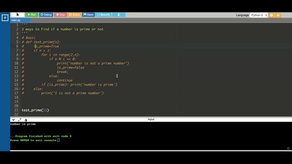The width and height of the screenshot is (292, 164).
Task: Format code using the Beautify button
Action: coord(104,15)
